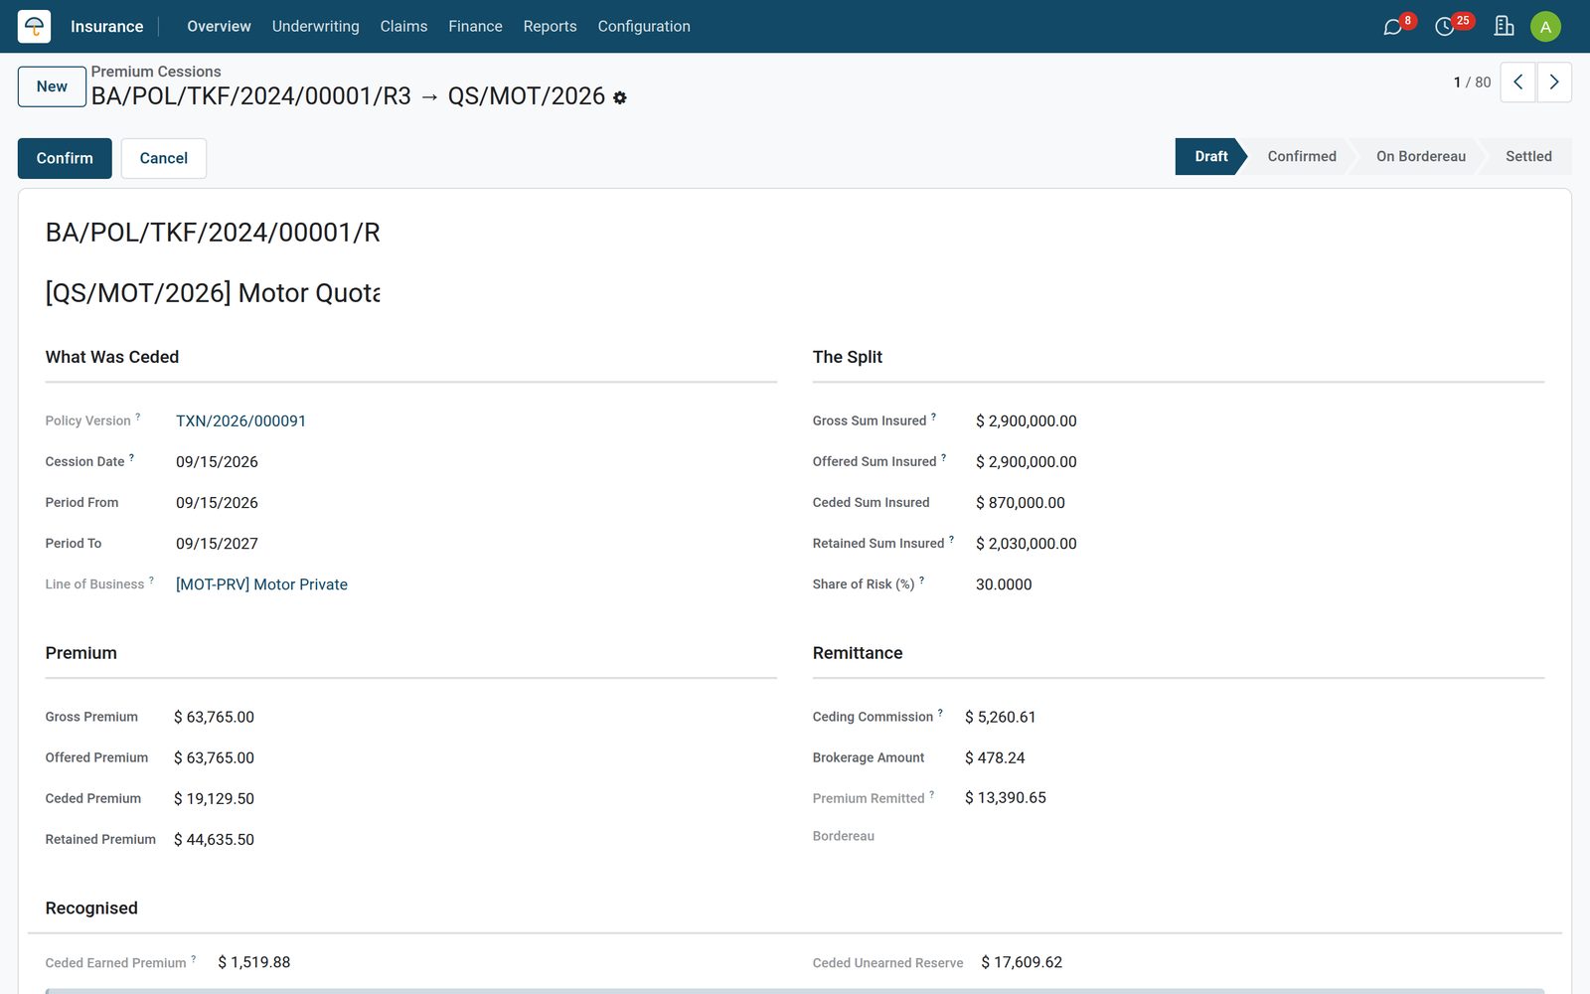Go to next record arrow
The width and height of the screenshot is (1590, 994).
1554,83
